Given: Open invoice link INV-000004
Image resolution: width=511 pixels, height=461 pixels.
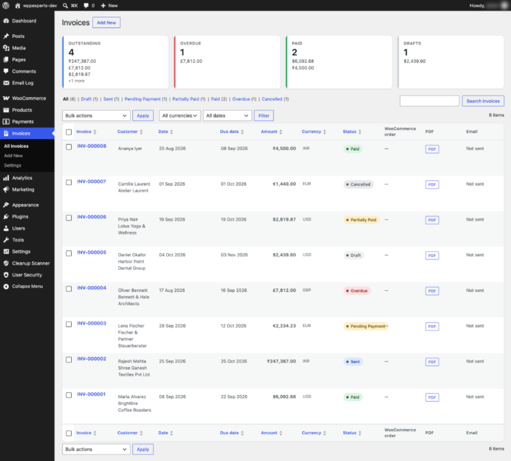Looking at the screenshot, I should pyautogui.click(x=92, y=288).
